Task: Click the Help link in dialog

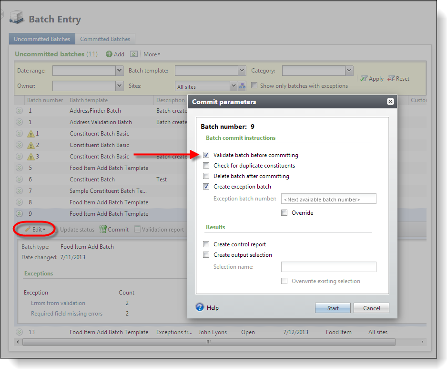Action: [x=213, y=307]
